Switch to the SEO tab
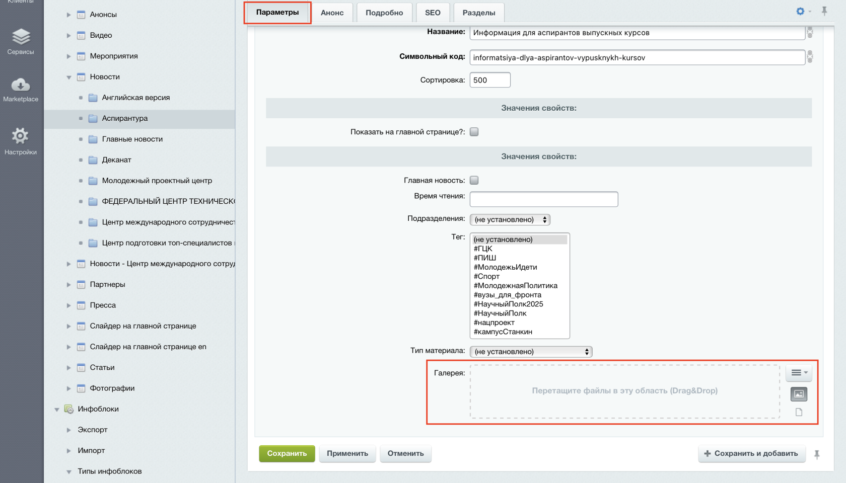The width and height of the screenshot is (846, 483). [x=433, y=13]
